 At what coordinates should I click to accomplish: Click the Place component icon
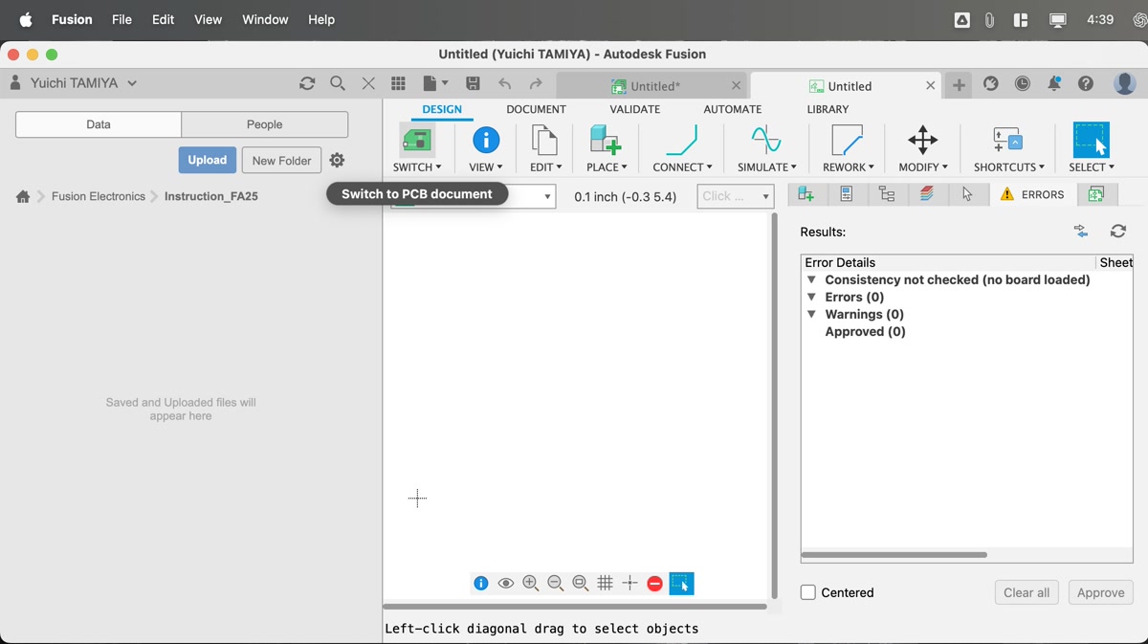pyautogui.click(x=606, y=141)
